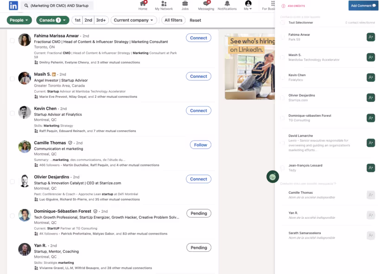
Task: Open the Current company filter dropdown
Action: (133, 20)
